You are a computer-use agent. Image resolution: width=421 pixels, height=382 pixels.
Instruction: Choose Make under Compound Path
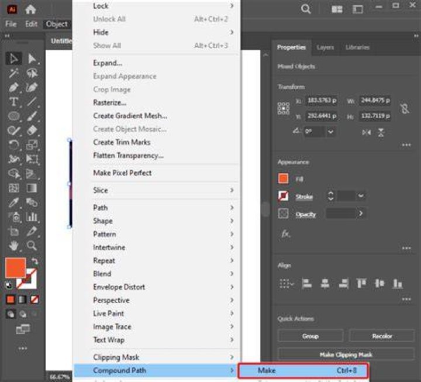tap(303, 371)
